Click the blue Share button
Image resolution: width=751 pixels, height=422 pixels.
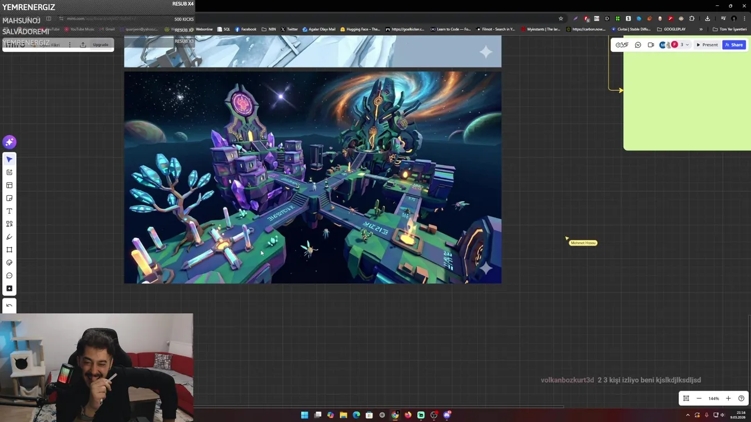[734, 45]
